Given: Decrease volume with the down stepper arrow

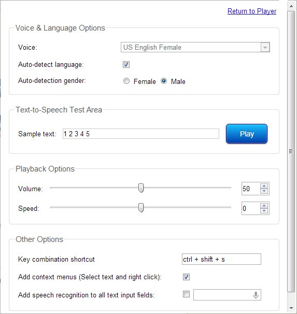Looking at the screenshot, I should click(x=264, y=191).
